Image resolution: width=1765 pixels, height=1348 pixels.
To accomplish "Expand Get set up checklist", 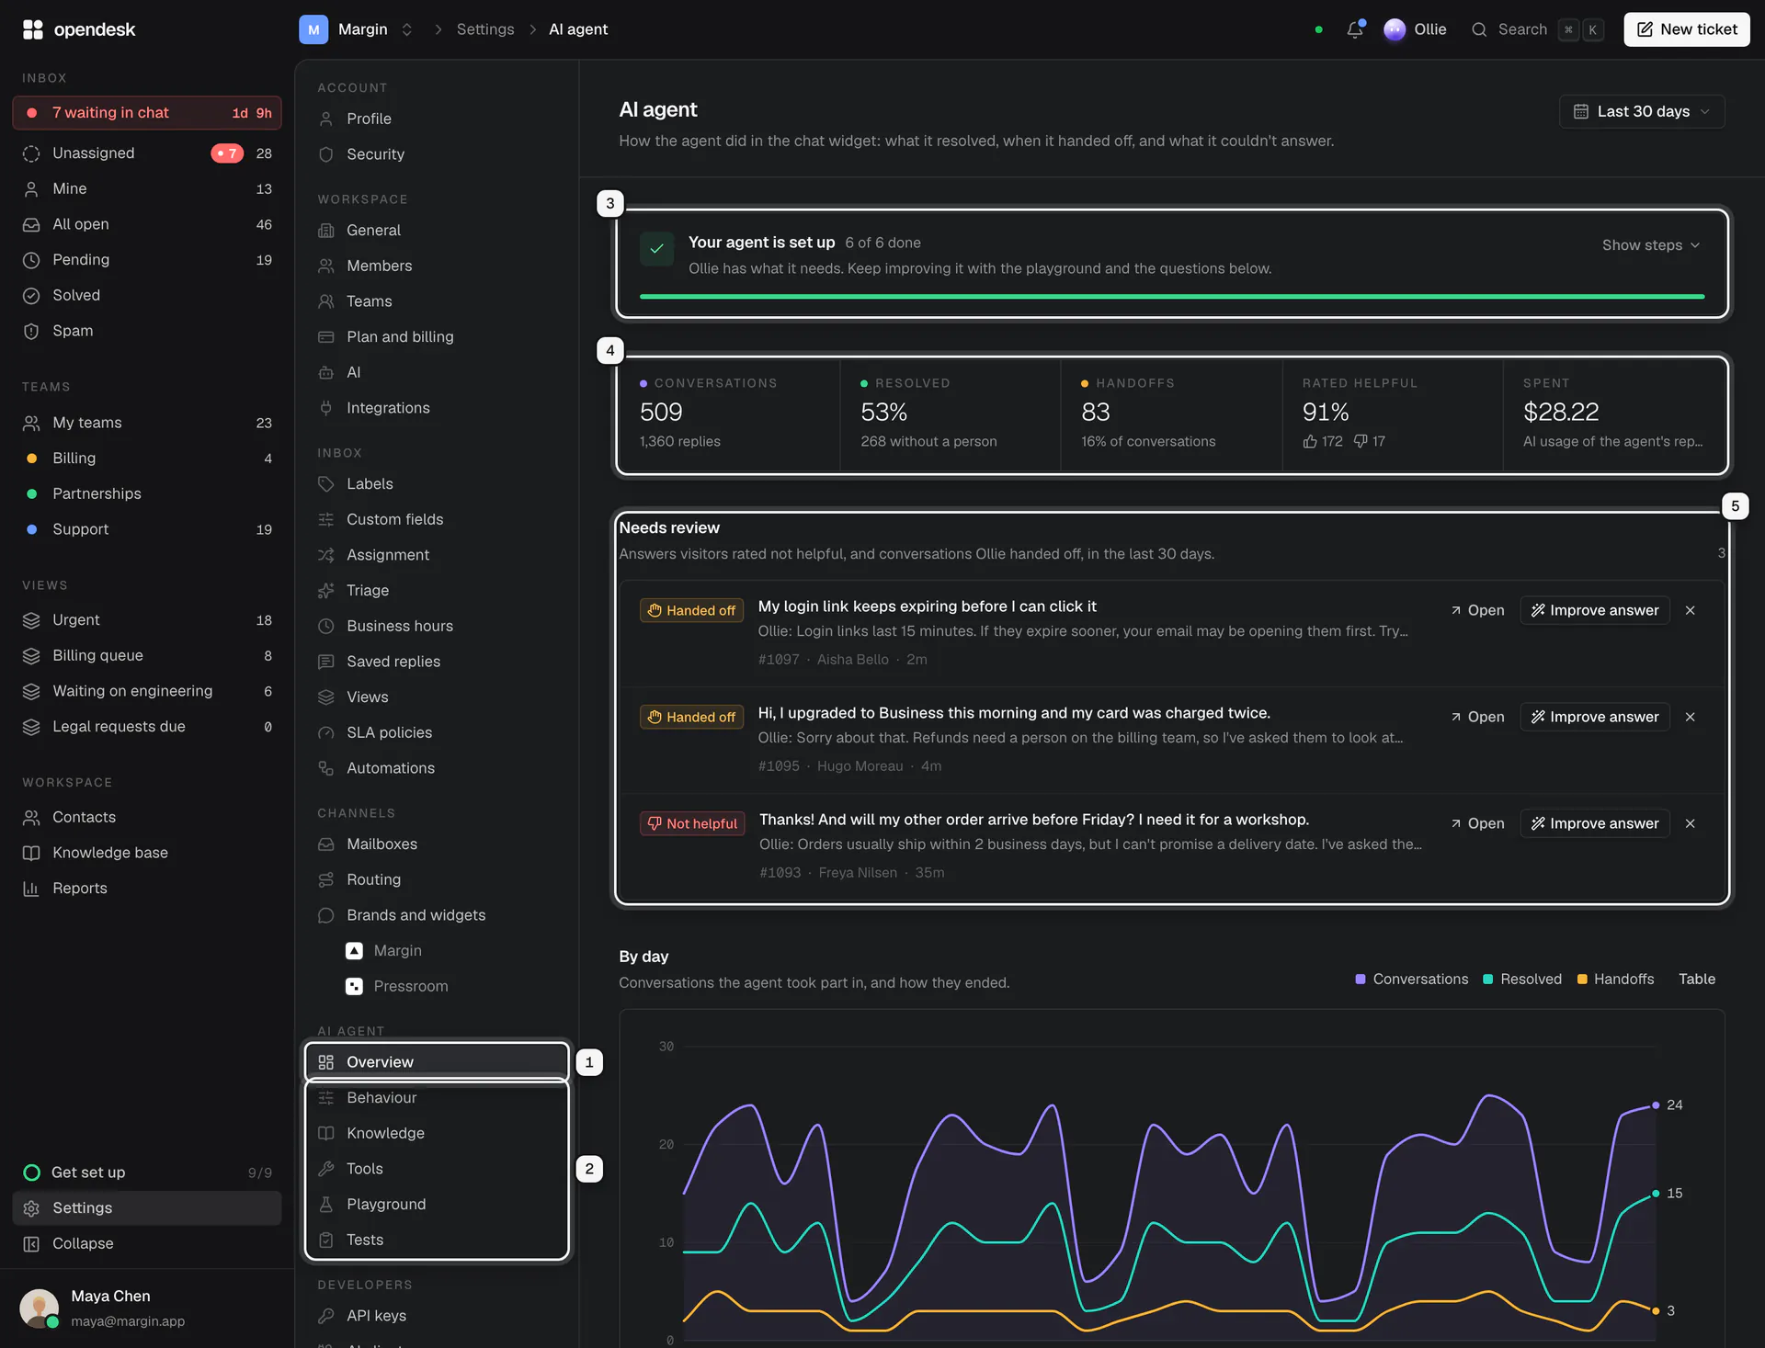I will pyautogui.click(x=147, y=1172).
